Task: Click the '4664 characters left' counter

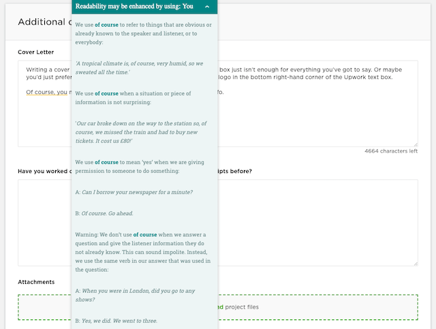Action: [391, 151]
